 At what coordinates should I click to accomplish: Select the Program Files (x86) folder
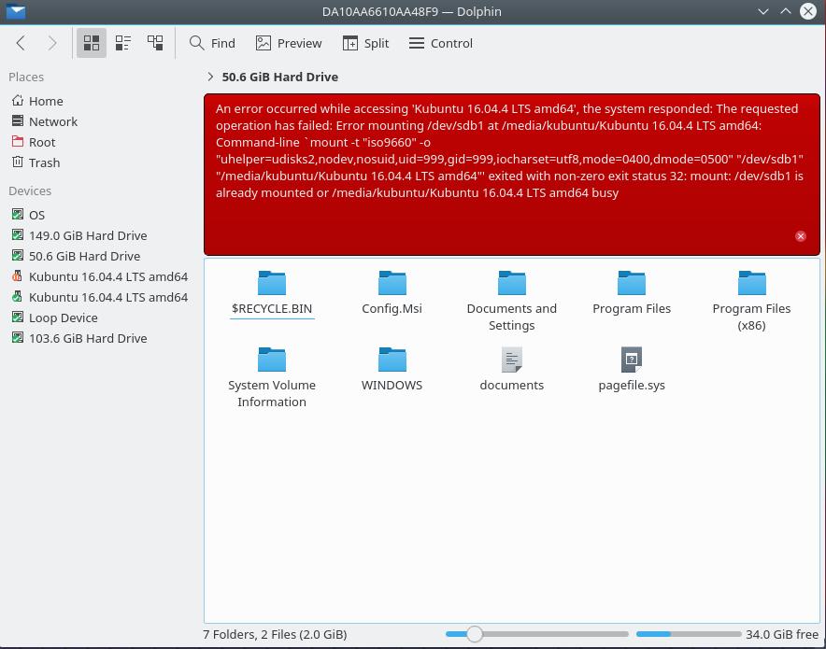pos(751,283)
